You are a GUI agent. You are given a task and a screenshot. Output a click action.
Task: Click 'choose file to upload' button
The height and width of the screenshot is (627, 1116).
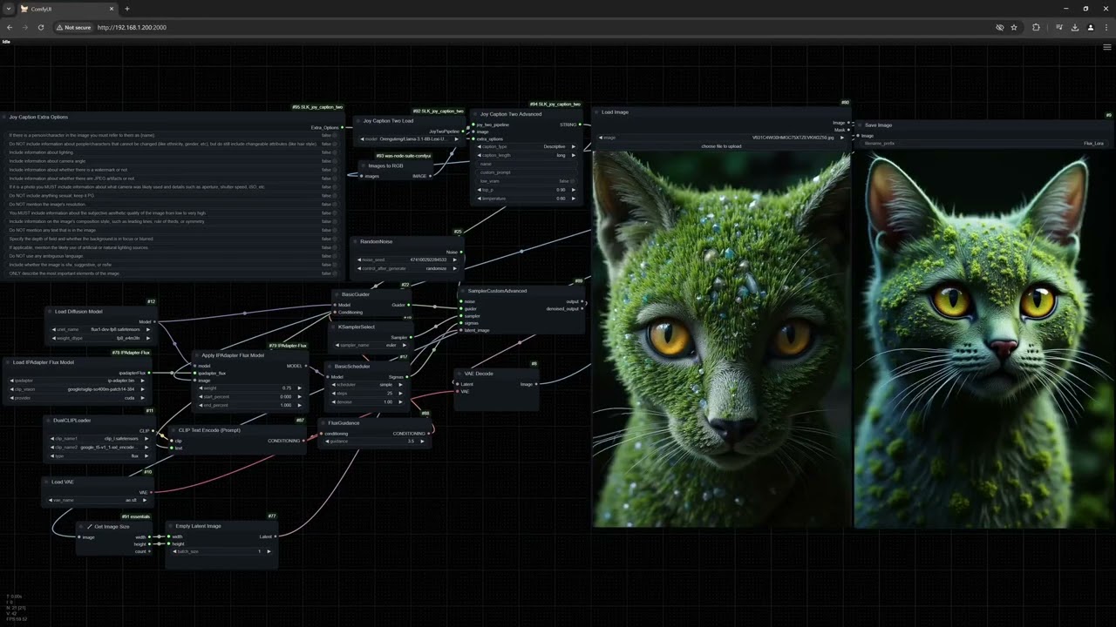tap(721, 146)
